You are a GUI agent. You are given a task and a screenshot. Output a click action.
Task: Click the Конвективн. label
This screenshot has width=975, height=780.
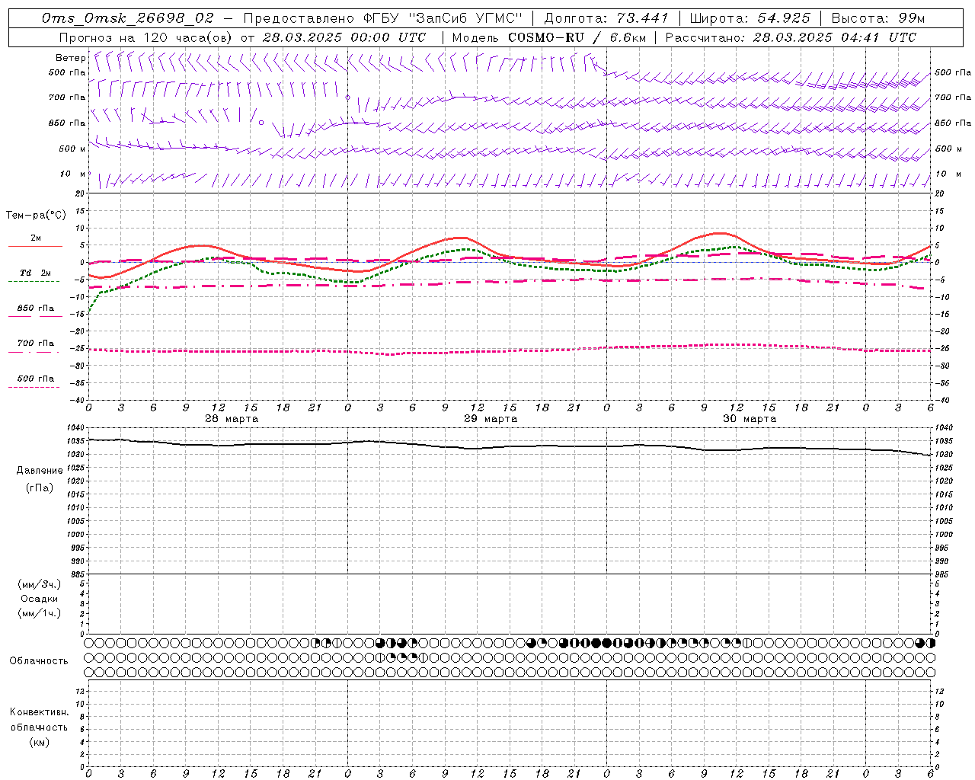coord(39,711)
